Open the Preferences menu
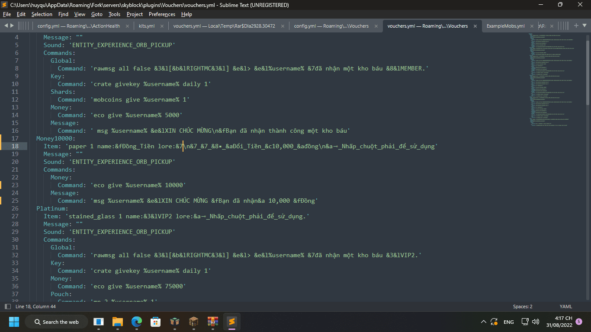The image size is (591, 332). pyautogui.click(x=162, y=14)
